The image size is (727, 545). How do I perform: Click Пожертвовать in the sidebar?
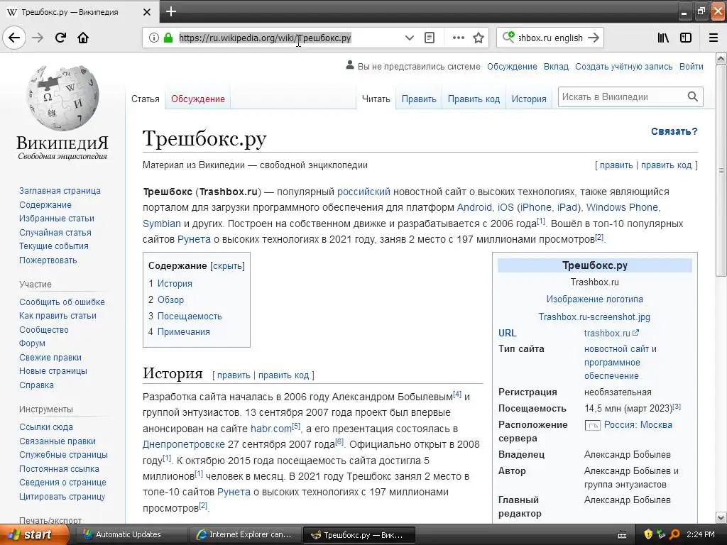point(48,260)
